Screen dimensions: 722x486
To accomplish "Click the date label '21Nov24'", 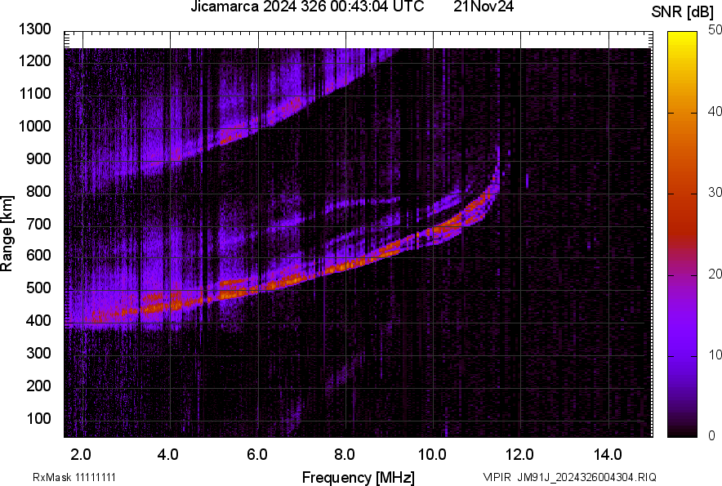I will tap(483, 7).
